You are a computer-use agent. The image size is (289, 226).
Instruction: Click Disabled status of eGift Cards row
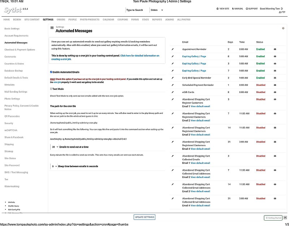pyautogui.click(x=261, y=92)
